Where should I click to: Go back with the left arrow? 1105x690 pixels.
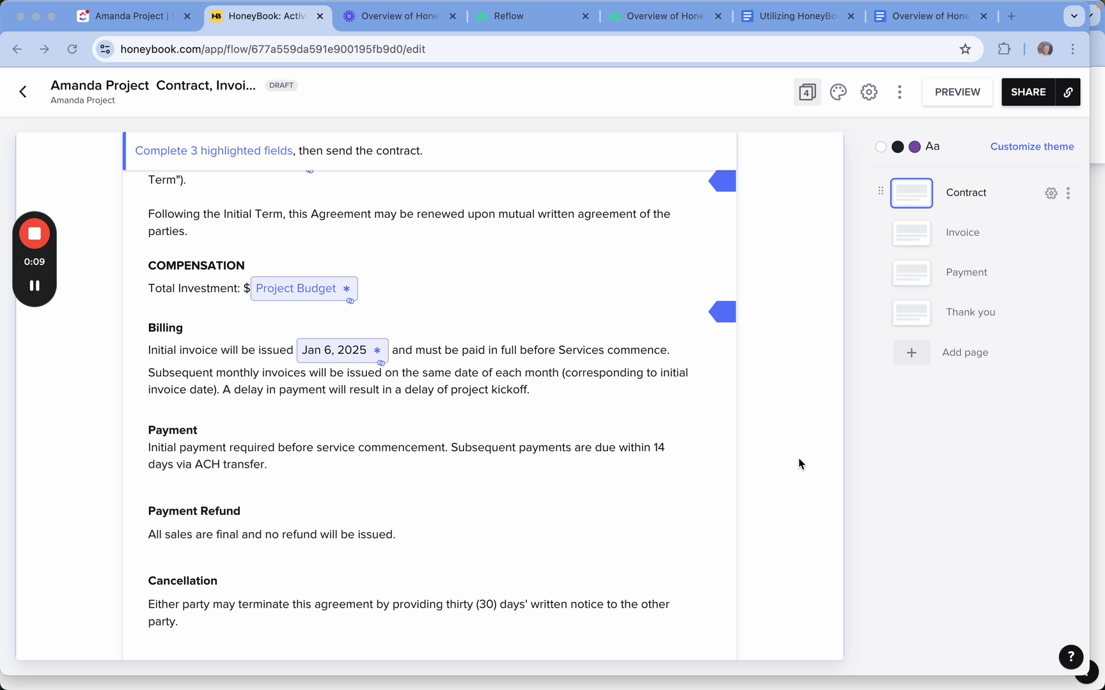click(x=23, y=92)
